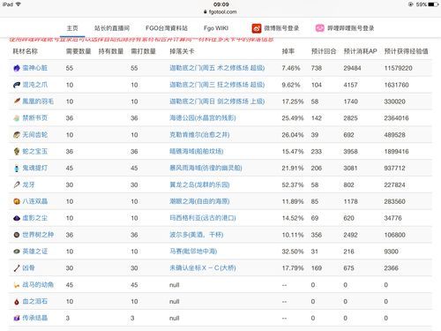
Task: Tap the Wi-Fi status icon
Action: click(x=19, y=4)
